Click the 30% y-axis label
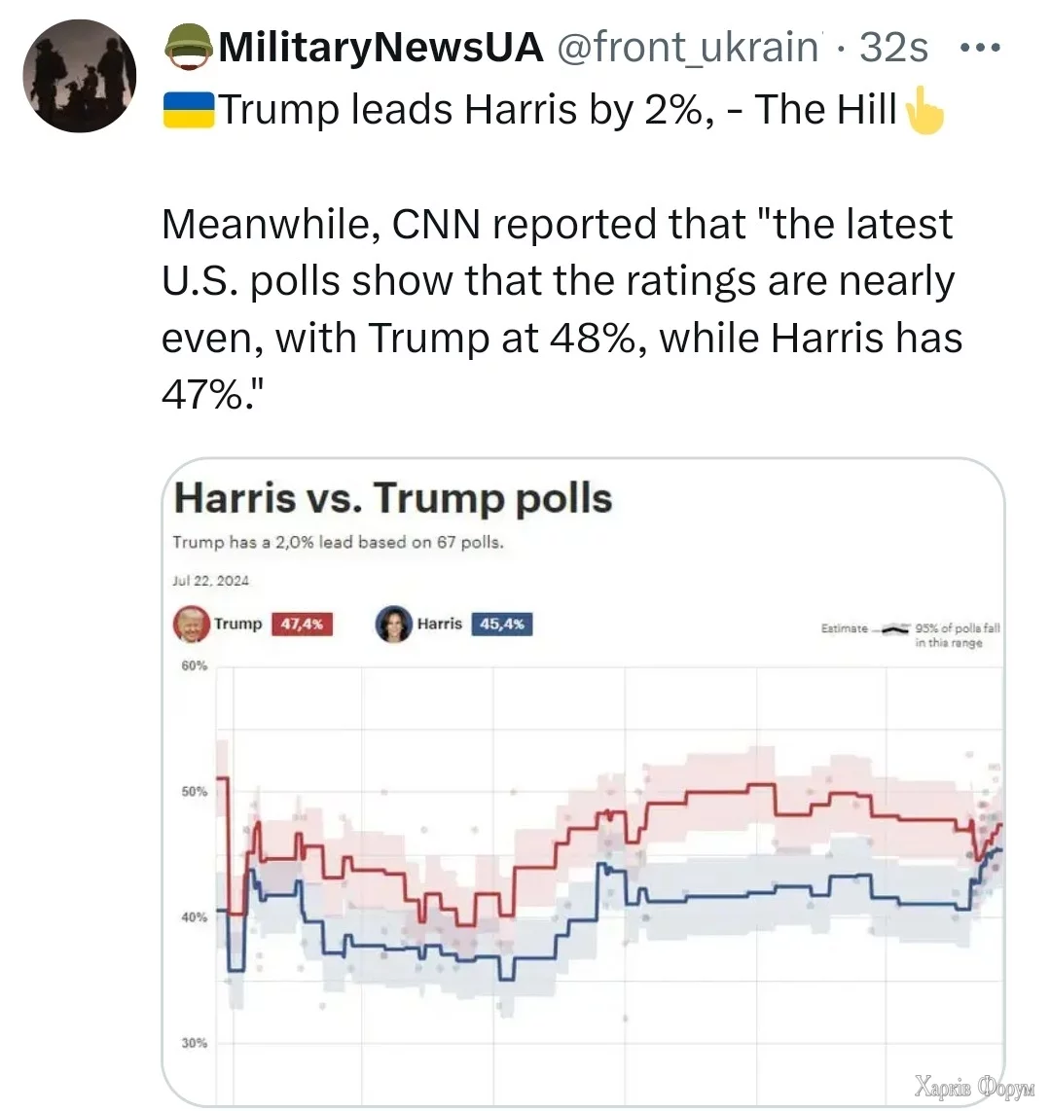This screenshot has width=1051, height=1111. pyautogui.click(x=194, y=1043)
